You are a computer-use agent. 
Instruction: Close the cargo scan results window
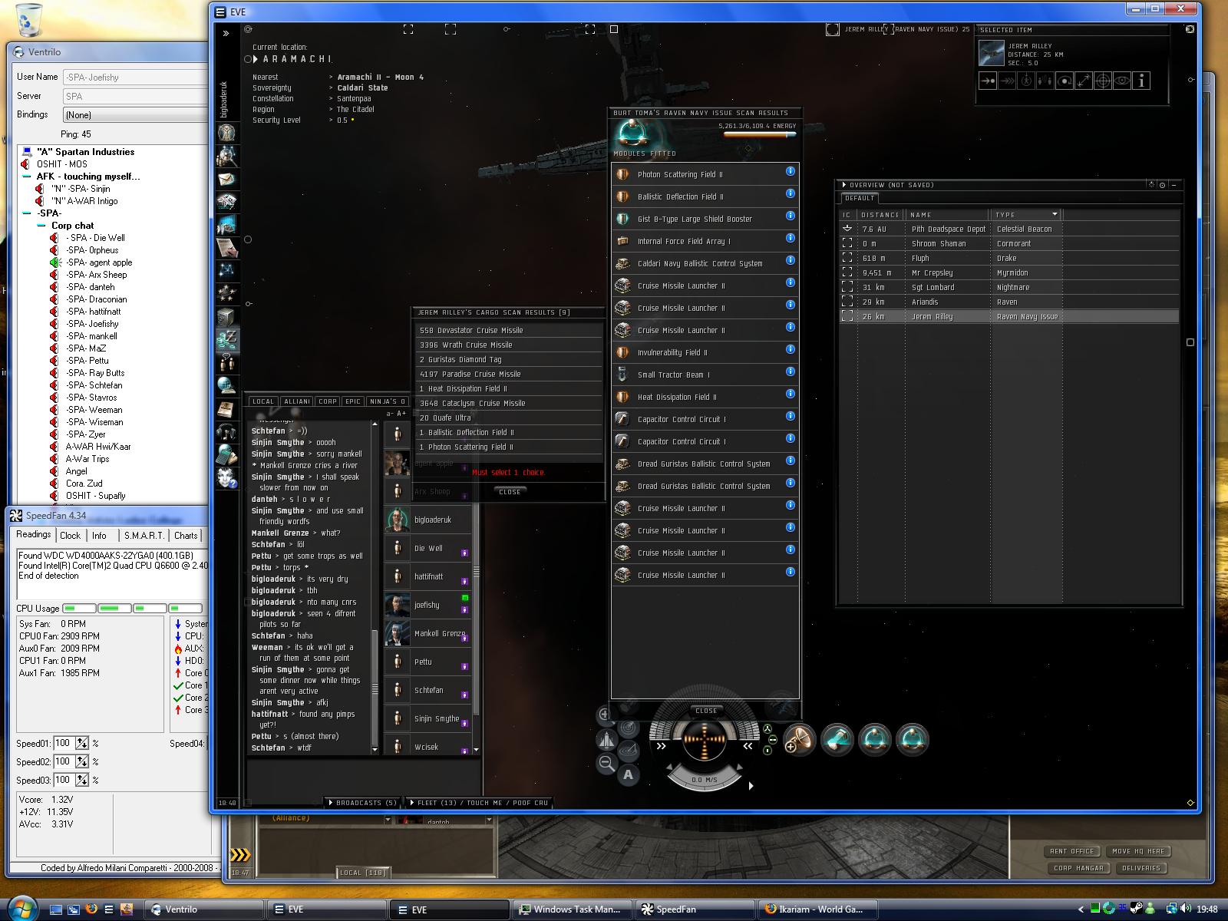point(510,492)
